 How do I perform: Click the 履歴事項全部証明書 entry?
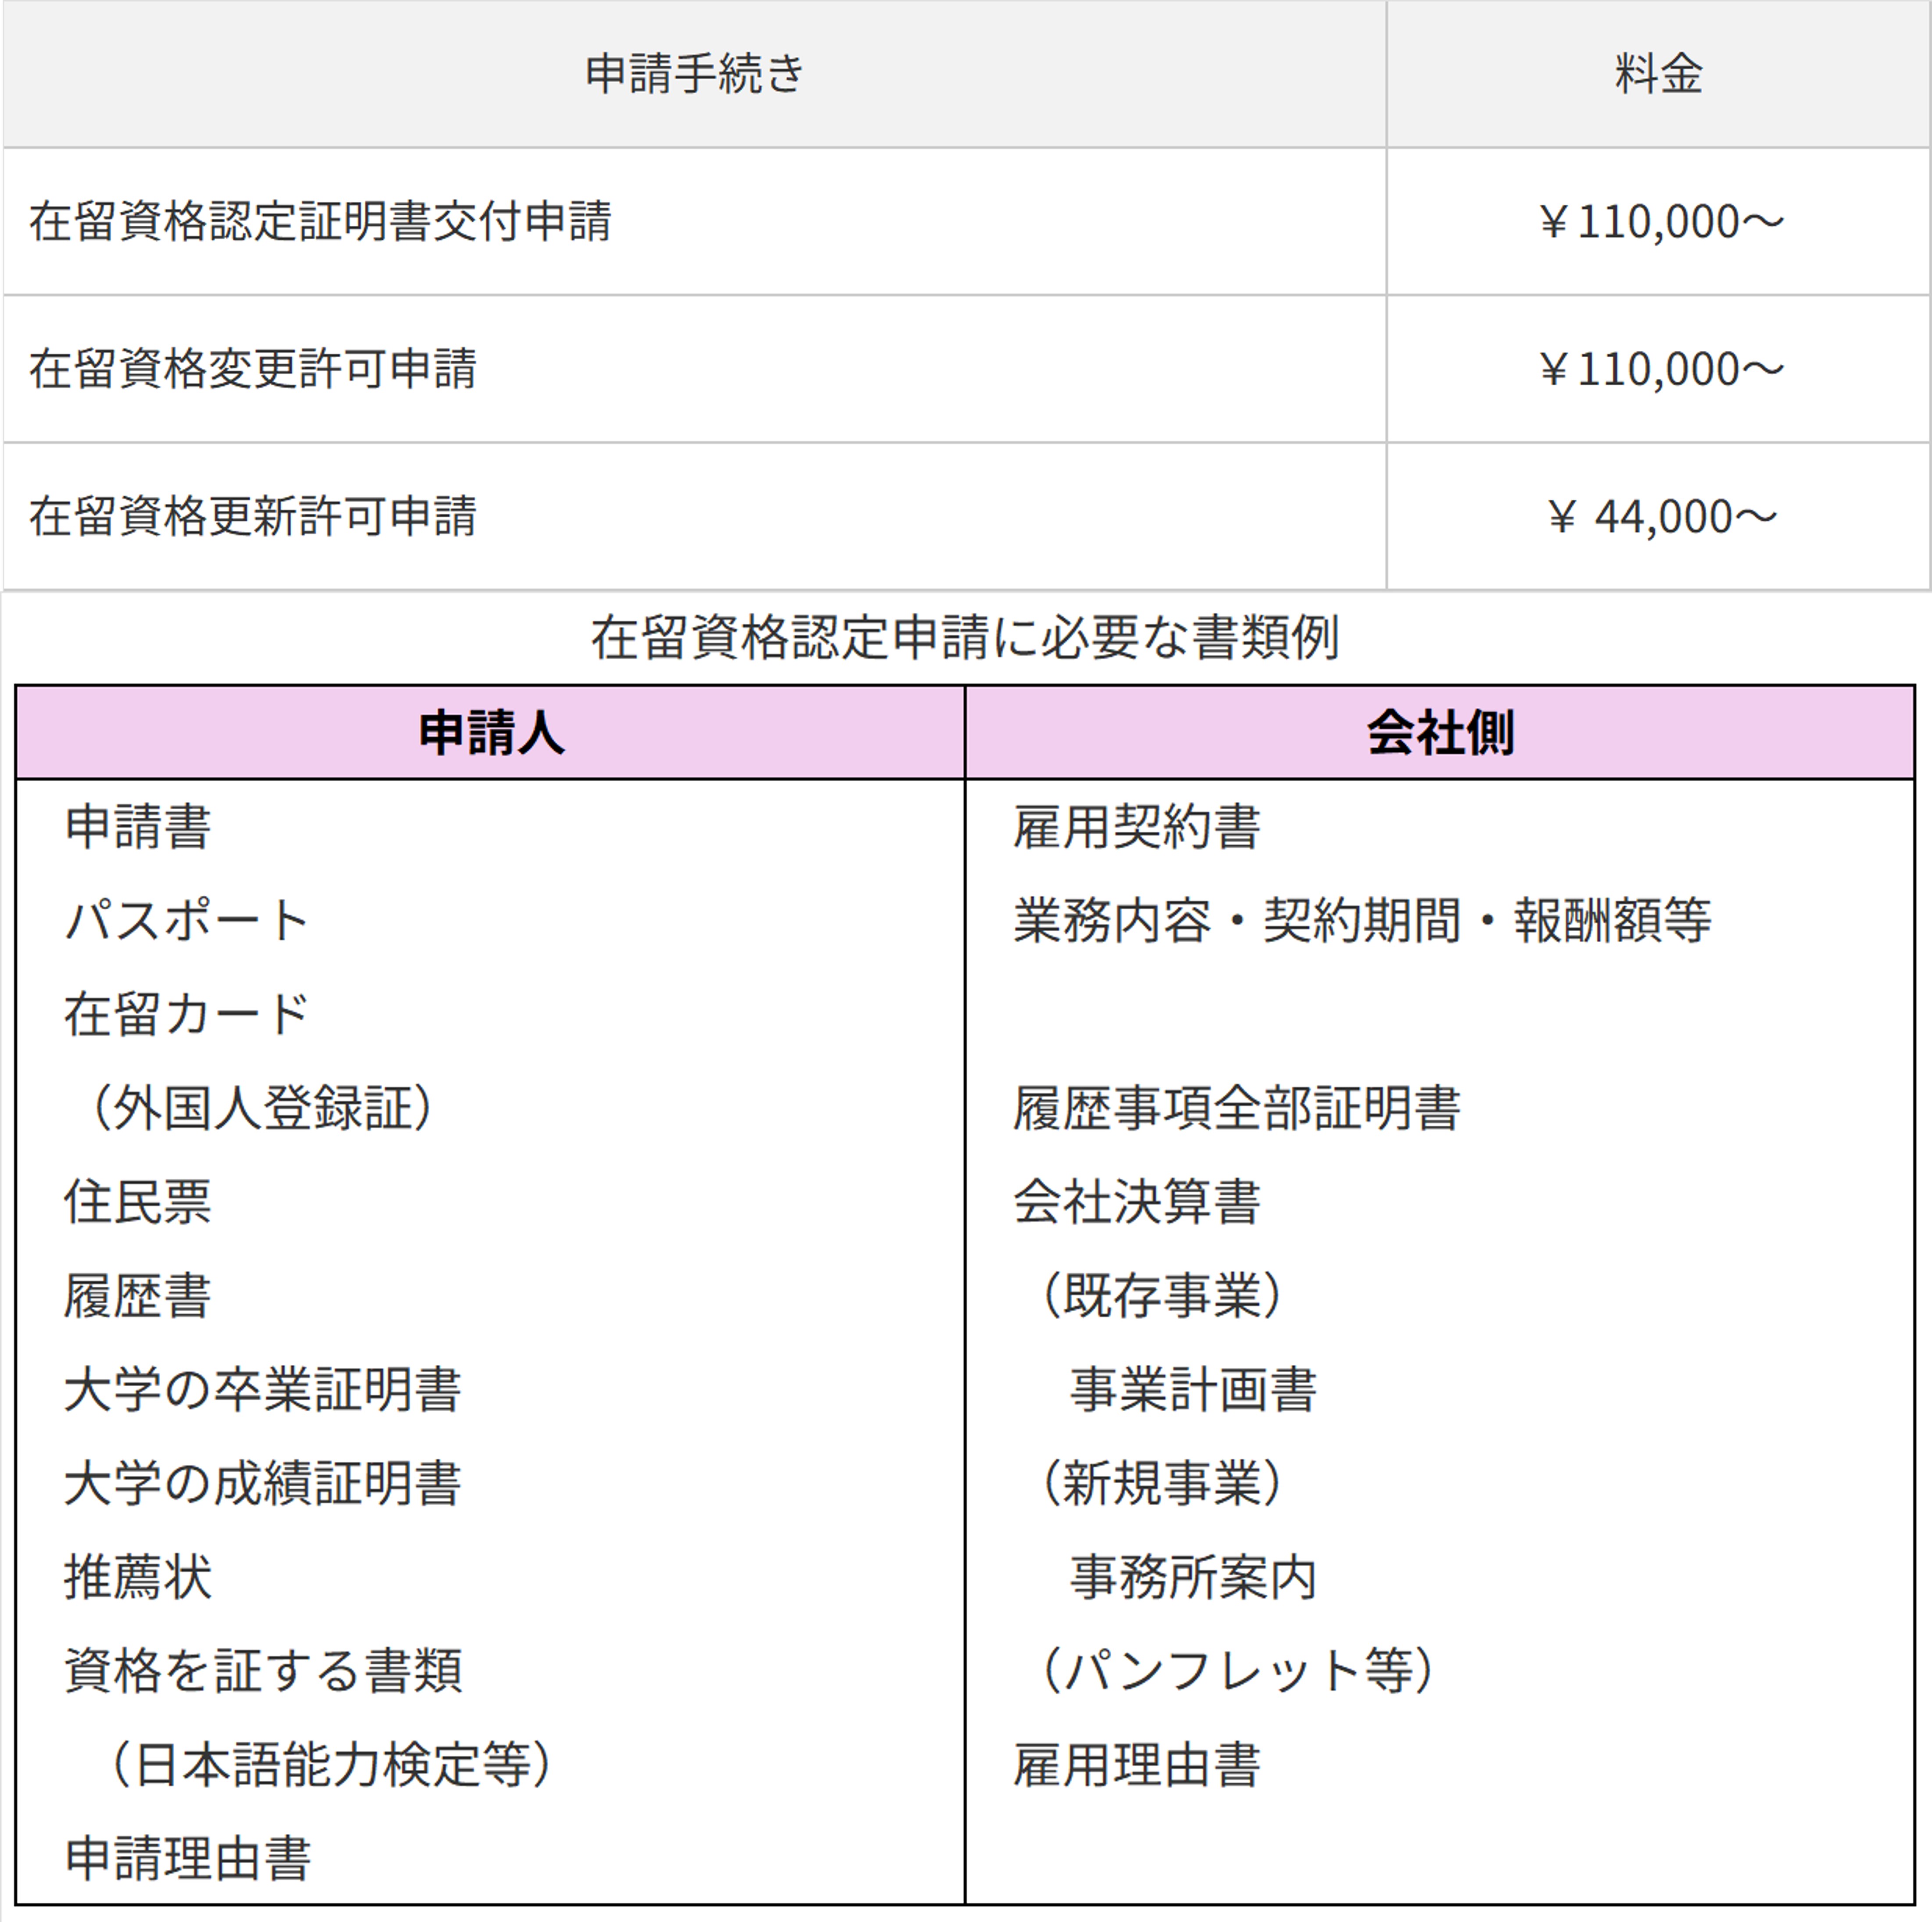[x=1236, y=1108]
